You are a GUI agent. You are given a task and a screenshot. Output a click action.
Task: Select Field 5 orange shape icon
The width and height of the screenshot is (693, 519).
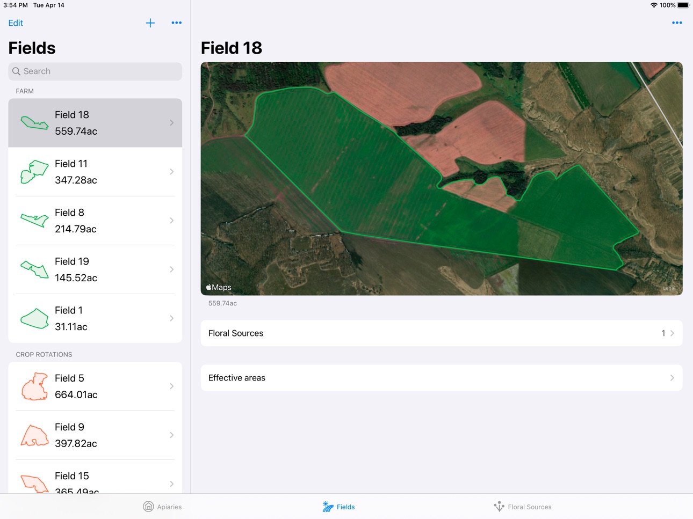(x=34, y=386)
